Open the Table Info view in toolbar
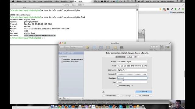Image resolution: width=195 pixels, height=109 pixels. tap(115, 48)
